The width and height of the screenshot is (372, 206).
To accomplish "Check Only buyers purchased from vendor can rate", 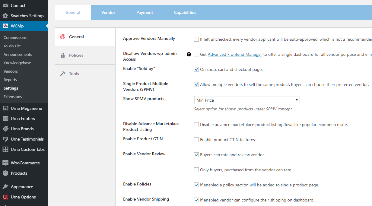I will click(196, 170).
